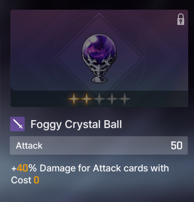Click the orange Cost 0 value
The height and width of the screenshot is (202, 194).
click(x=36, y=180)
